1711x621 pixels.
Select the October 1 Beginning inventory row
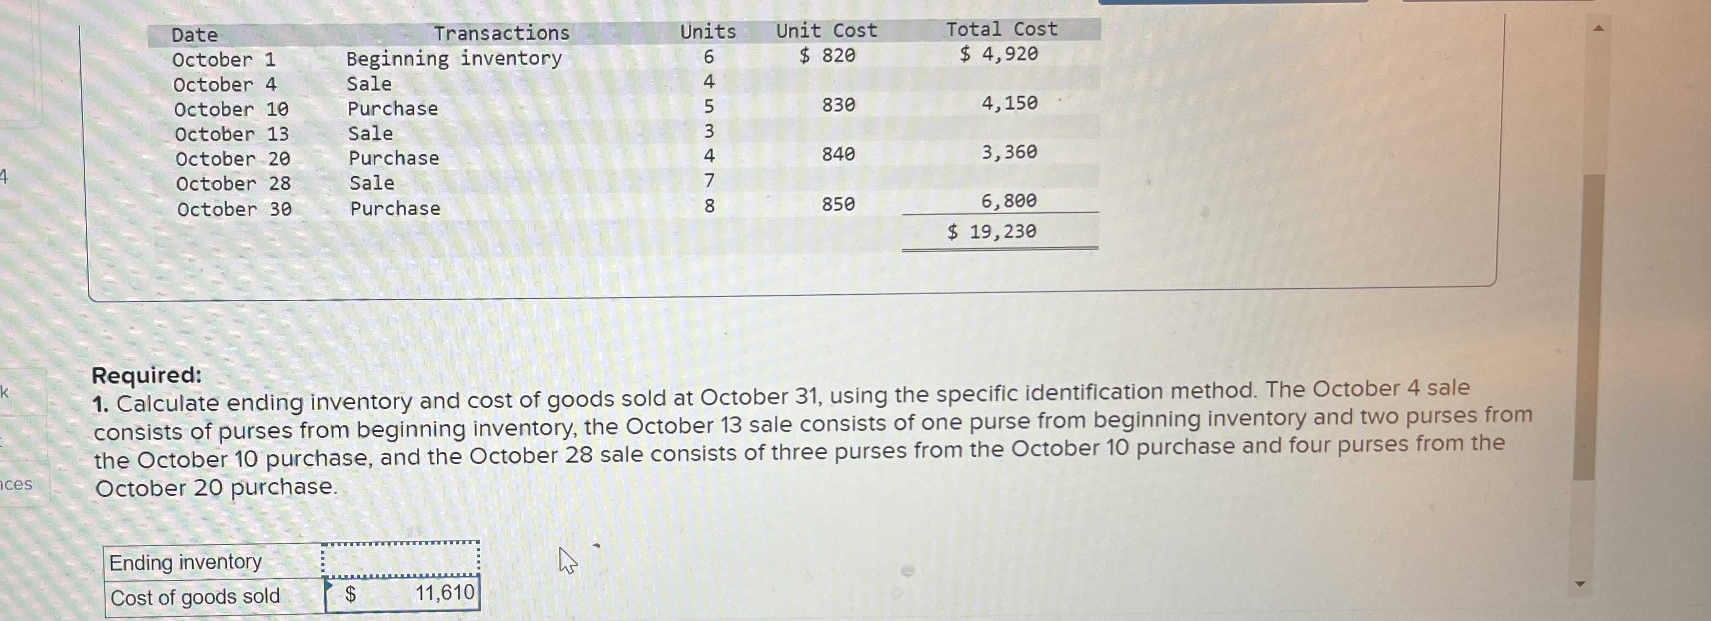(x=454, y=58)
